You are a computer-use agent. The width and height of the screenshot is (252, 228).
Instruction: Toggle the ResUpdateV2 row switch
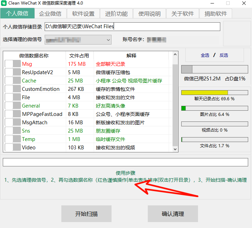point(13,72)
